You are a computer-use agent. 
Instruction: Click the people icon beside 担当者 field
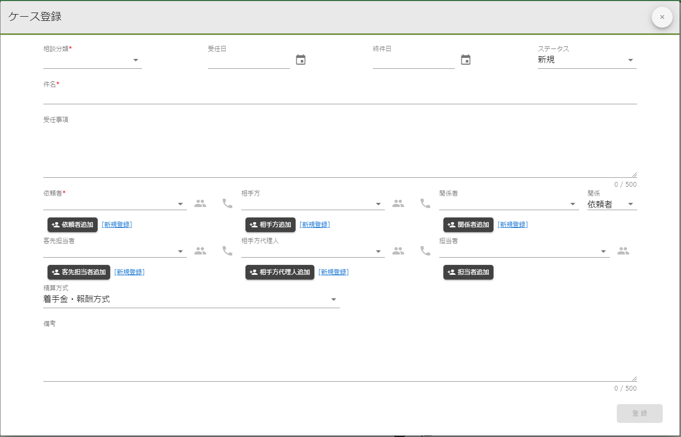tap(623, 251)
